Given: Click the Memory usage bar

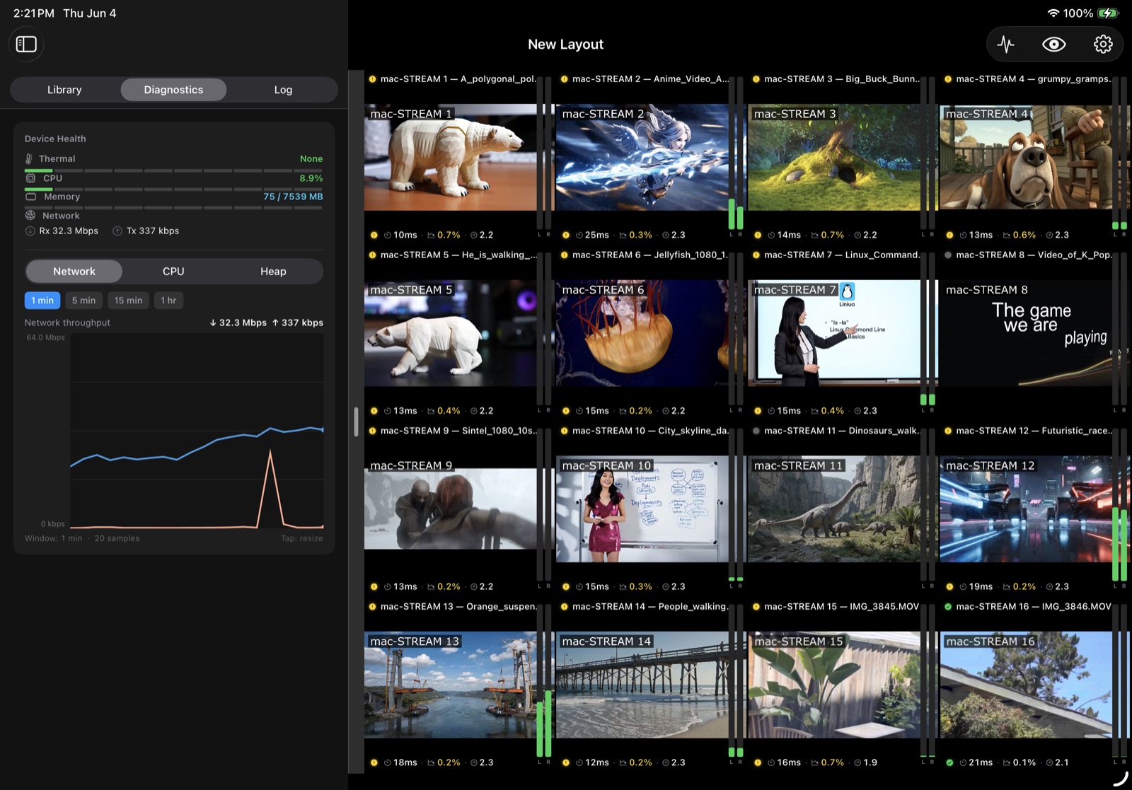Looking at the screenshot, I should 173,207.
